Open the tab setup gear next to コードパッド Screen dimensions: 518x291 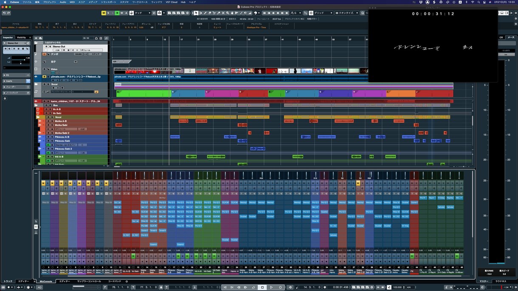coord(127,281)
